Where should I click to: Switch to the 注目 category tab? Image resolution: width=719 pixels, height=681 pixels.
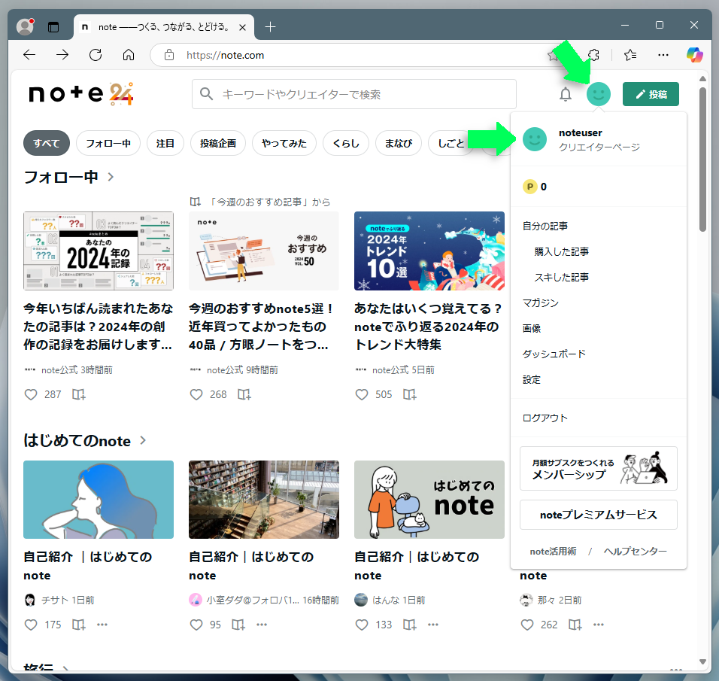[x=165, y=143]
